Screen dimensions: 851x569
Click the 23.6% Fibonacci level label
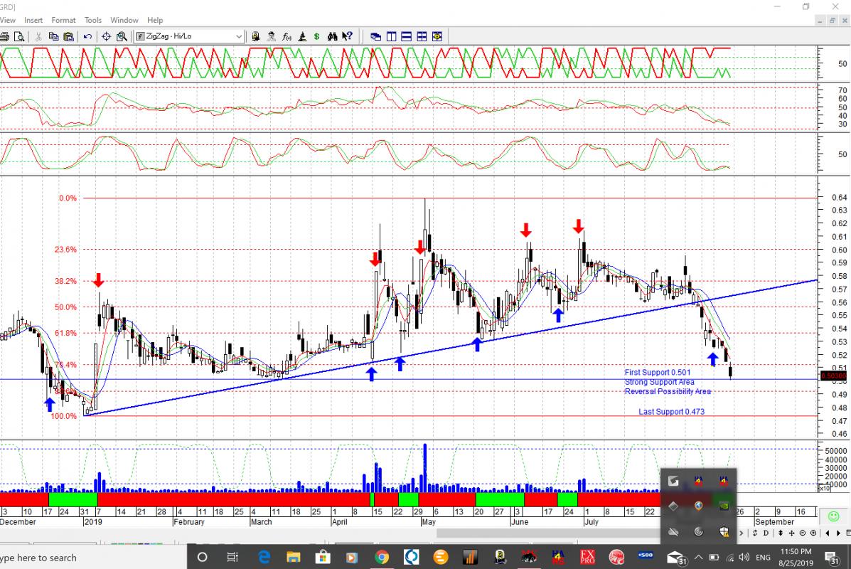coord(65,250)
